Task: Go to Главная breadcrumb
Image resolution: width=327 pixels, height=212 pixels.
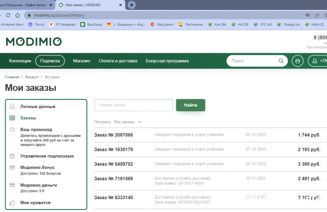Action: point(12,77)
